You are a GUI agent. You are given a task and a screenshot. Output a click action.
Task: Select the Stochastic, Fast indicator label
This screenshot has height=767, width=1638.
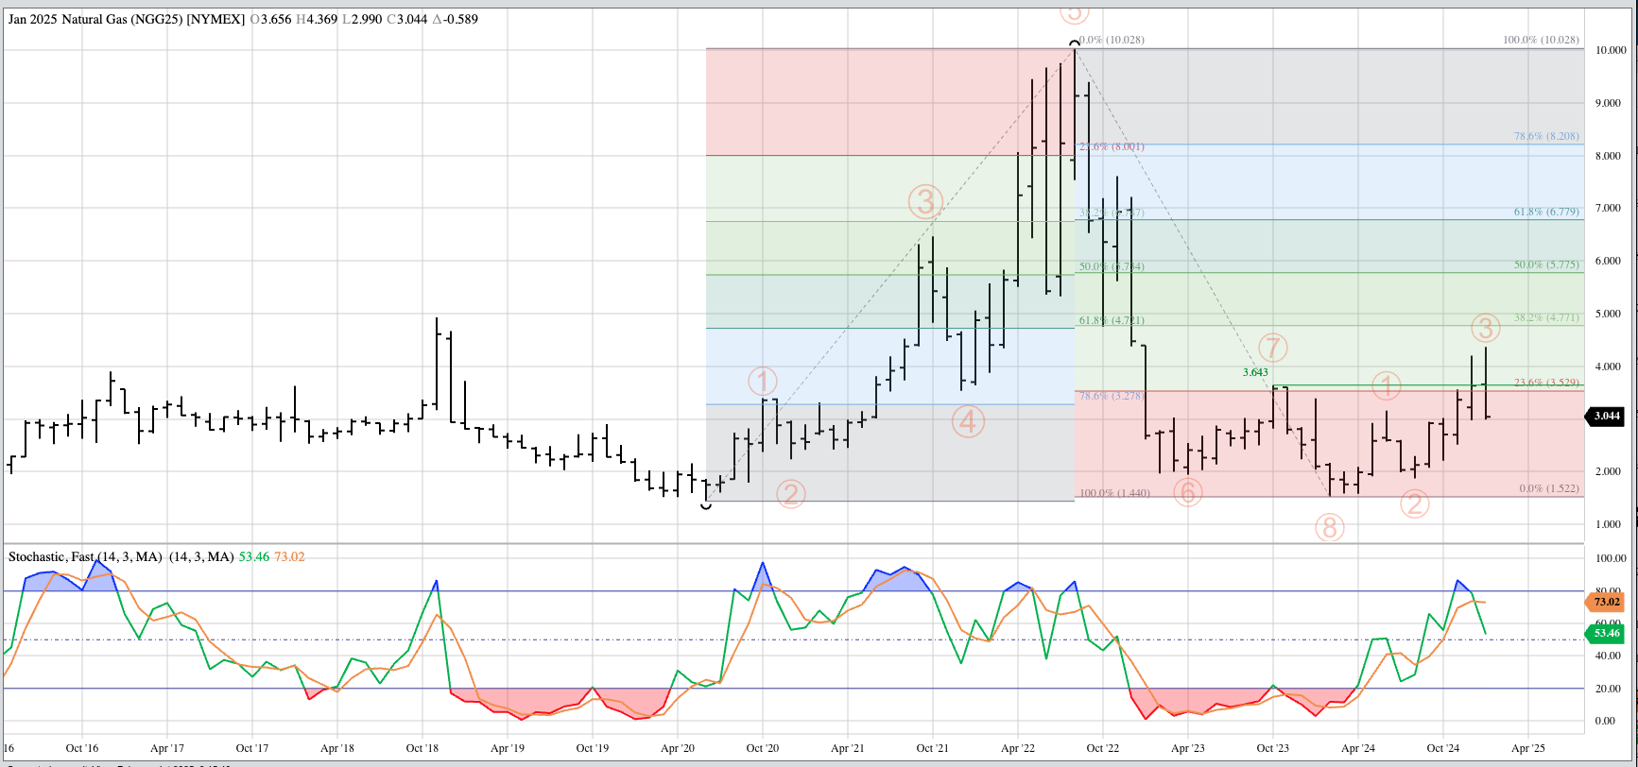pyautogui.click(x=85, y=556)
